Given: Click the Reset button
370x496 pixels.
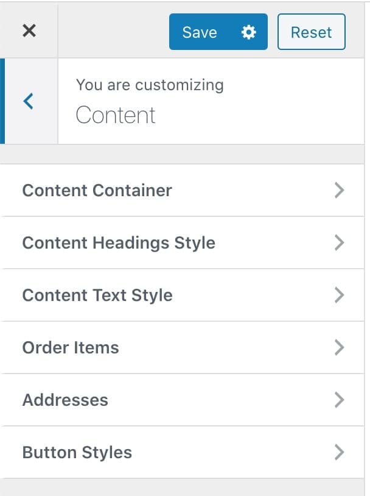Looking at the screenshot, I should 311,32.
